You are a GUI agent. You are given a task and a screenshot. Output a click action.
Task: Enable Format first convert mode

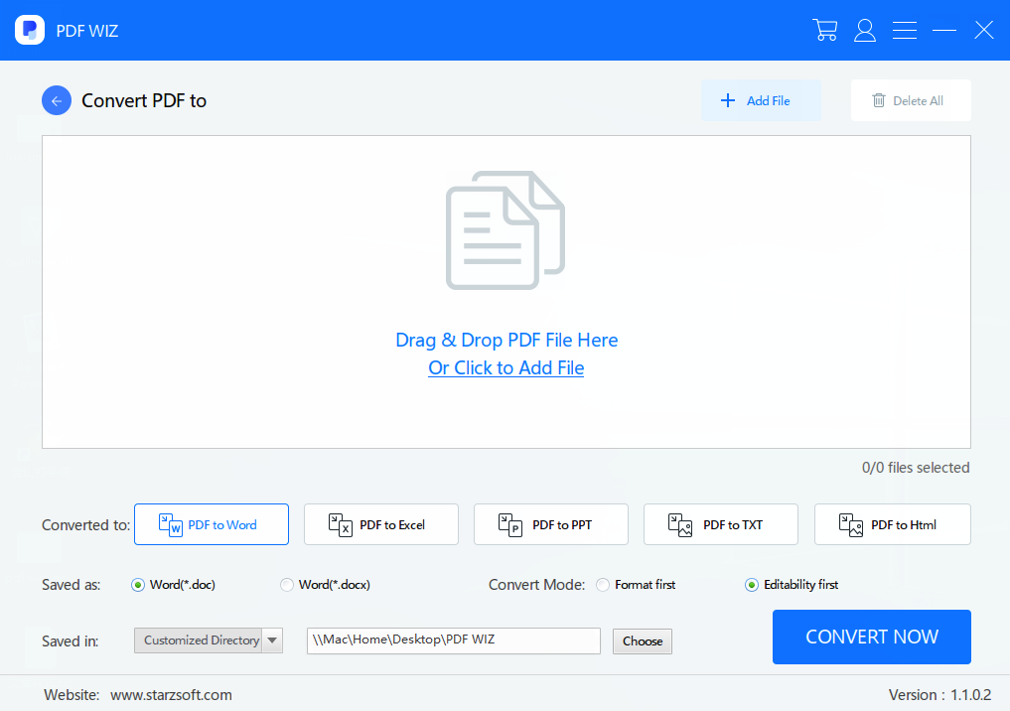pos(603,585)
